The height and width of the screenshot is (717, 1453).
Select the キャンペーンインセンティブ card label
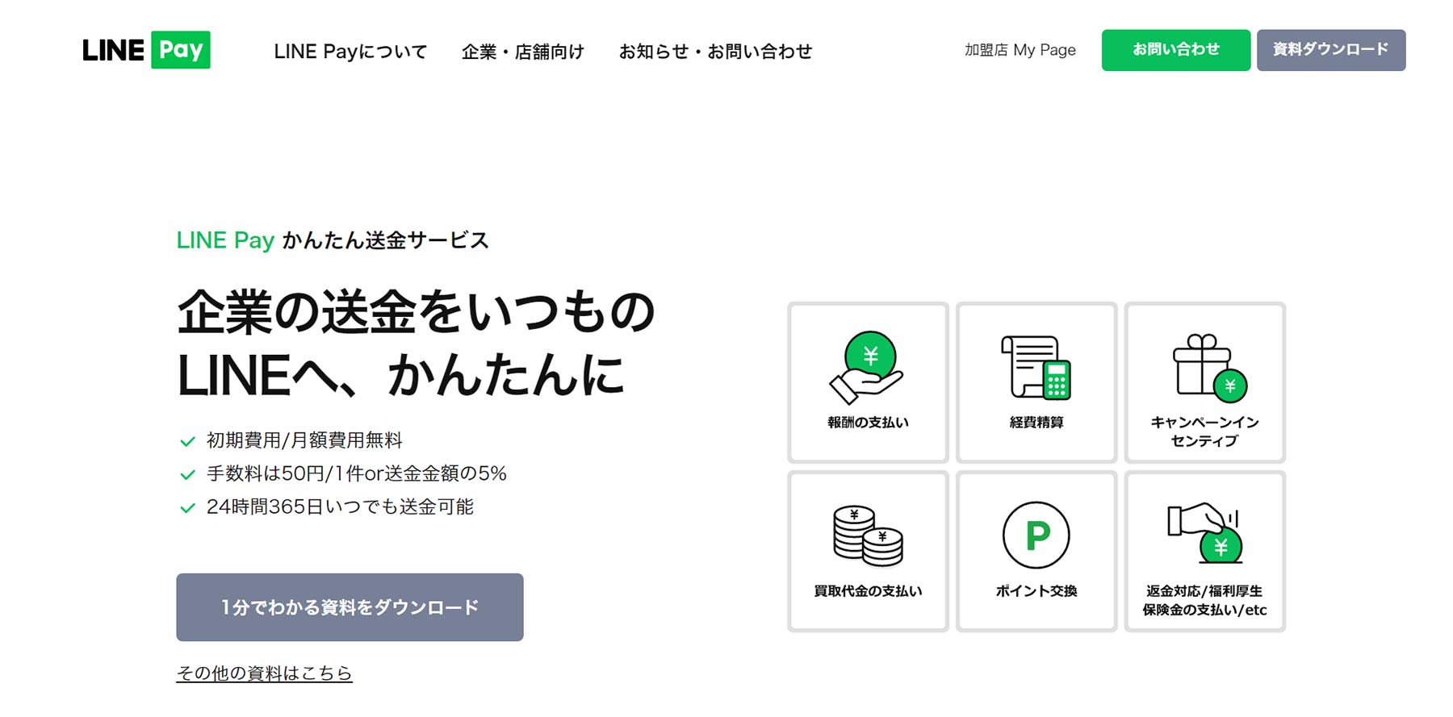tap(1204, 431)
